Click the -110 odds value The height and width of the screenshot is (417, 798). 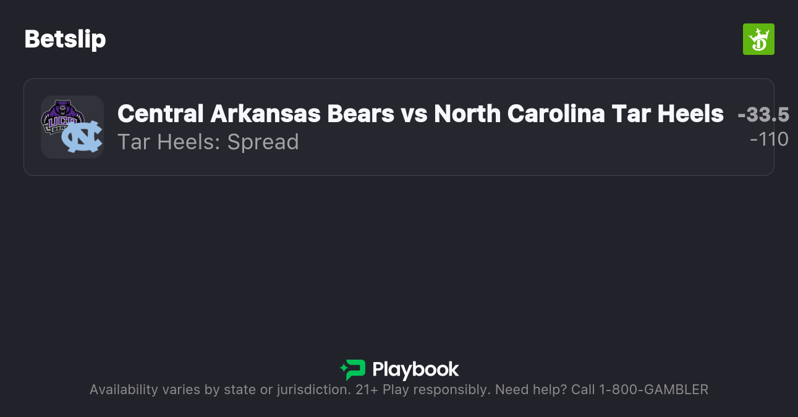(x=769, y=139)
